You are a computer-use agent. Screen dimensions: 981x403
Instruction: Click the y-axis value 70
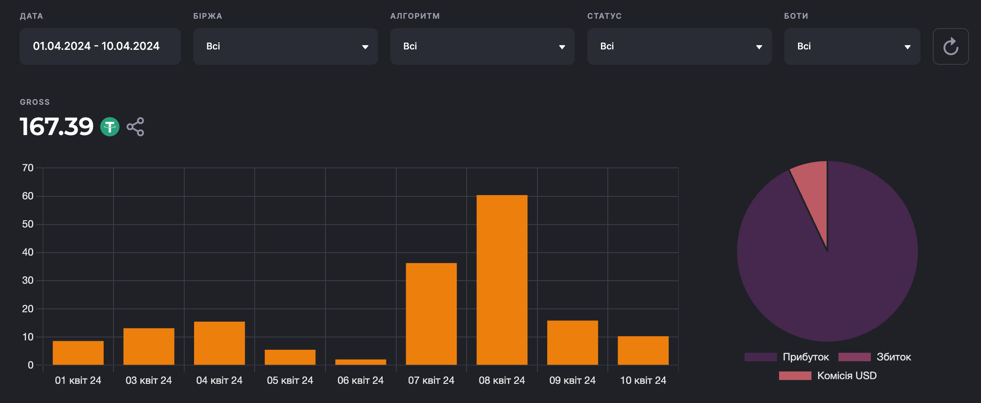click(x=28, y=168)
